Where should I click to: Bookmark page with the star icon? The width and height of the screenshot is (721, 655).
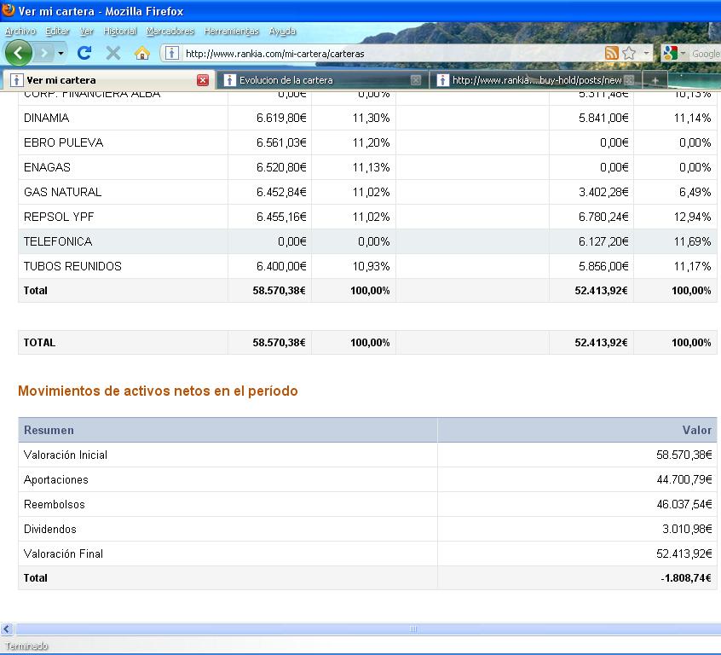(x=629, y=53)
